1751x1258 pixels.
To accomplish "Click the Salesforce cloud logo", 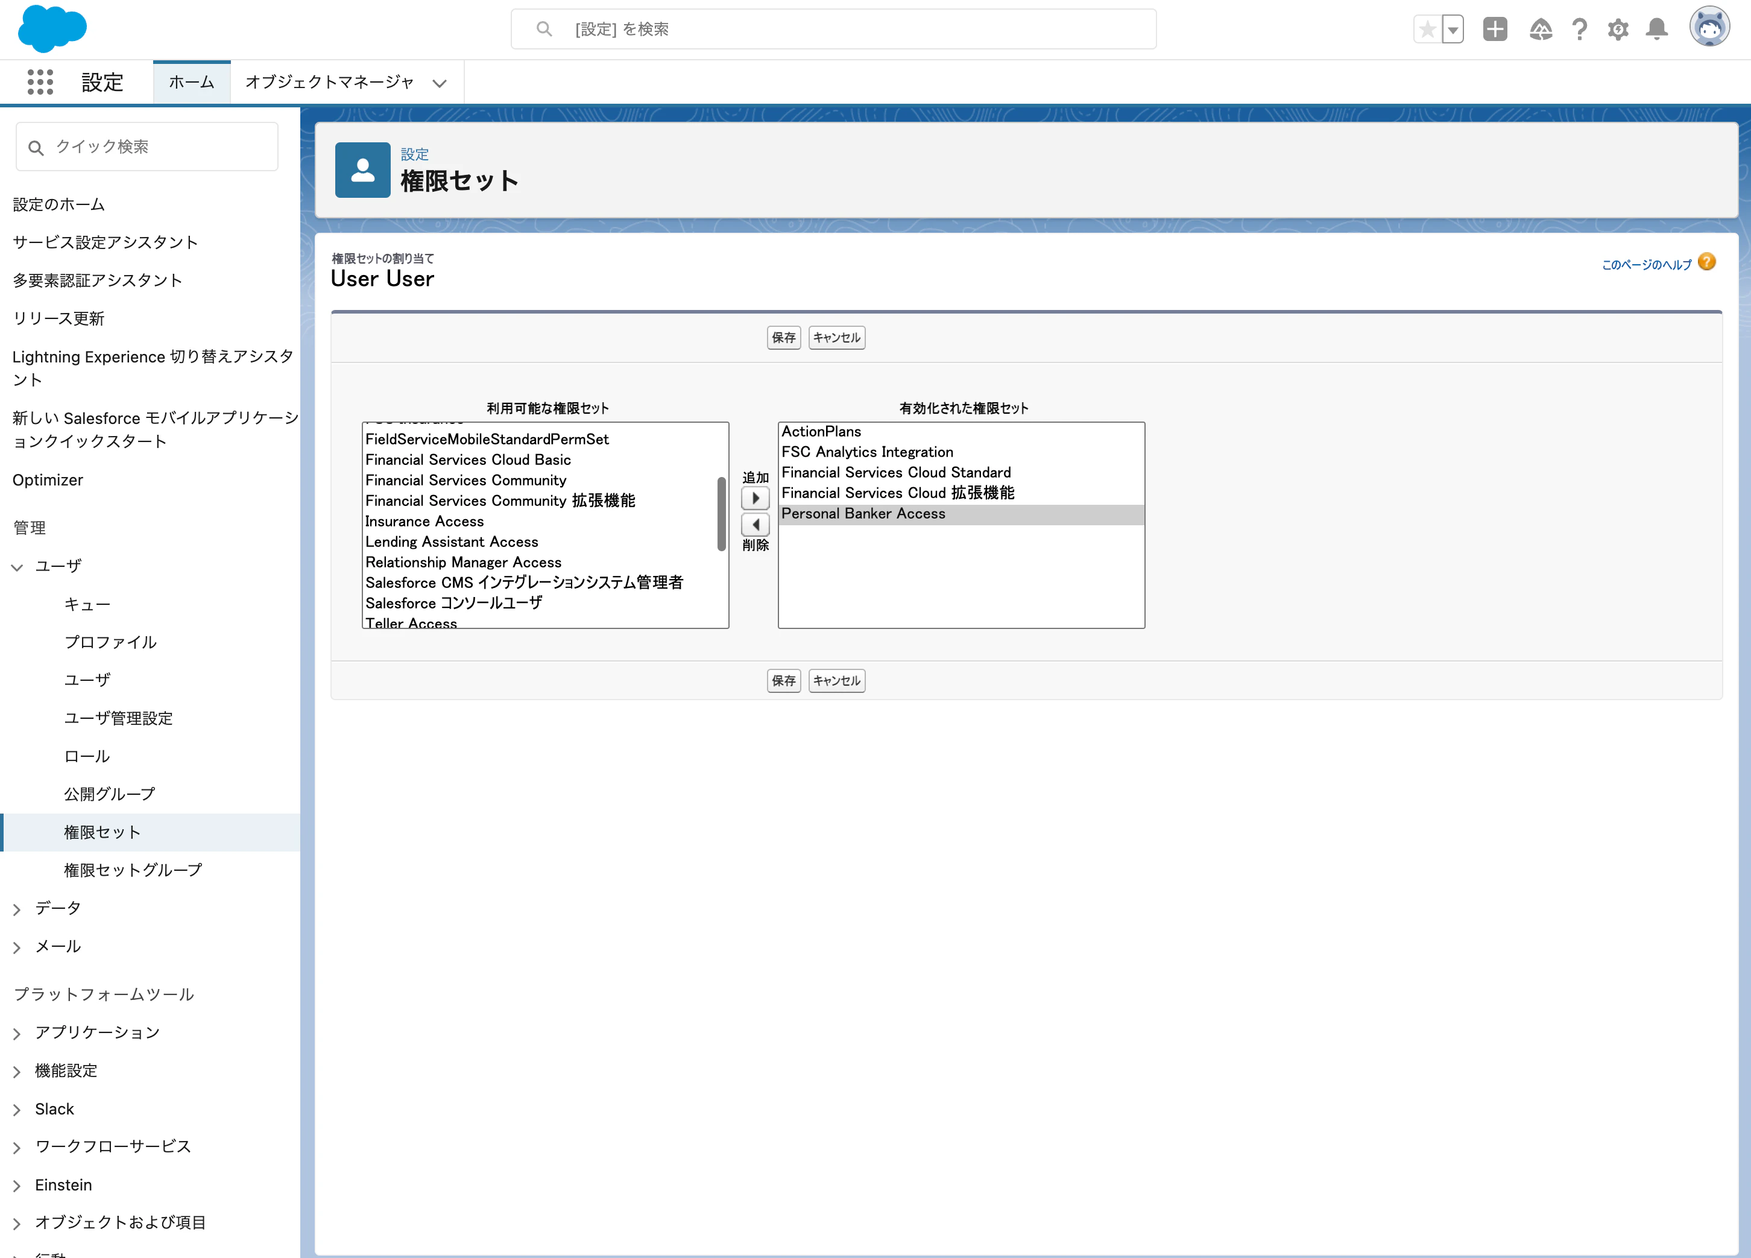I will pyautogui.click(x=52, y=28).
